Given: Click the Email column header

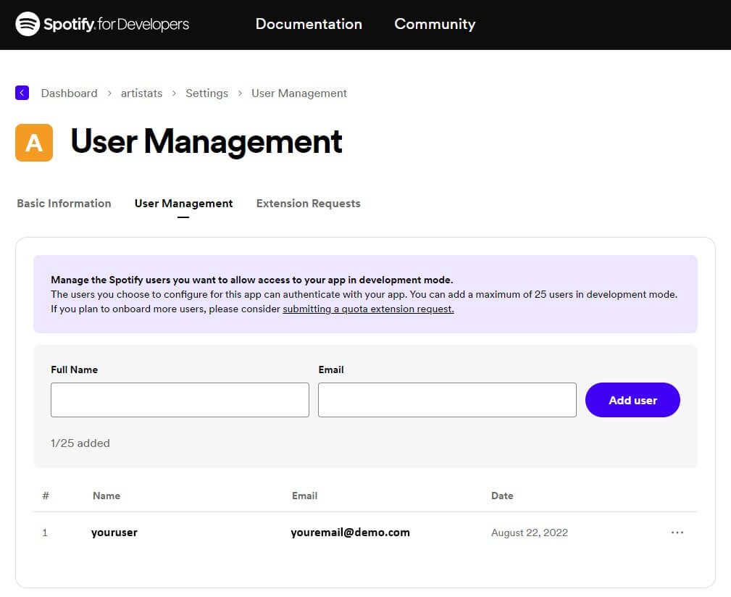Looking at the screenshot, I should [304, 496].
